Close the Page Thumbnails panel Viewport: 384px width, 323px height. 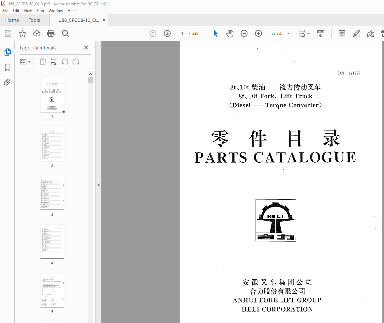[86, 47]
